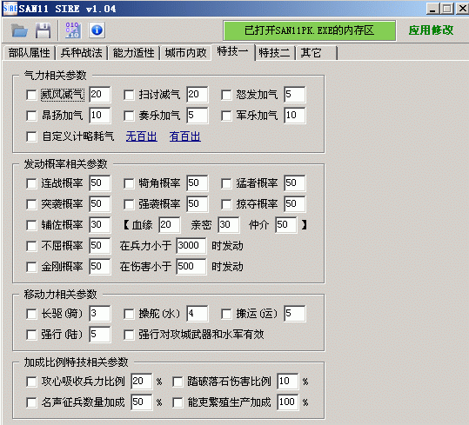Screen dimensions: 469x425
Task: Click the 已打开SAN11PK.EXE的内存区 status button
Action: point(309,30)
